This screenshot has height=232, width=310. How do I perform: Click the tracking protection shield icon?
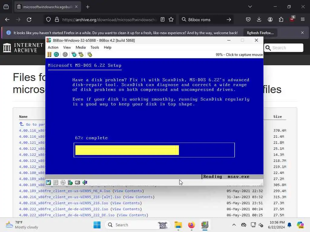[48, 20]
